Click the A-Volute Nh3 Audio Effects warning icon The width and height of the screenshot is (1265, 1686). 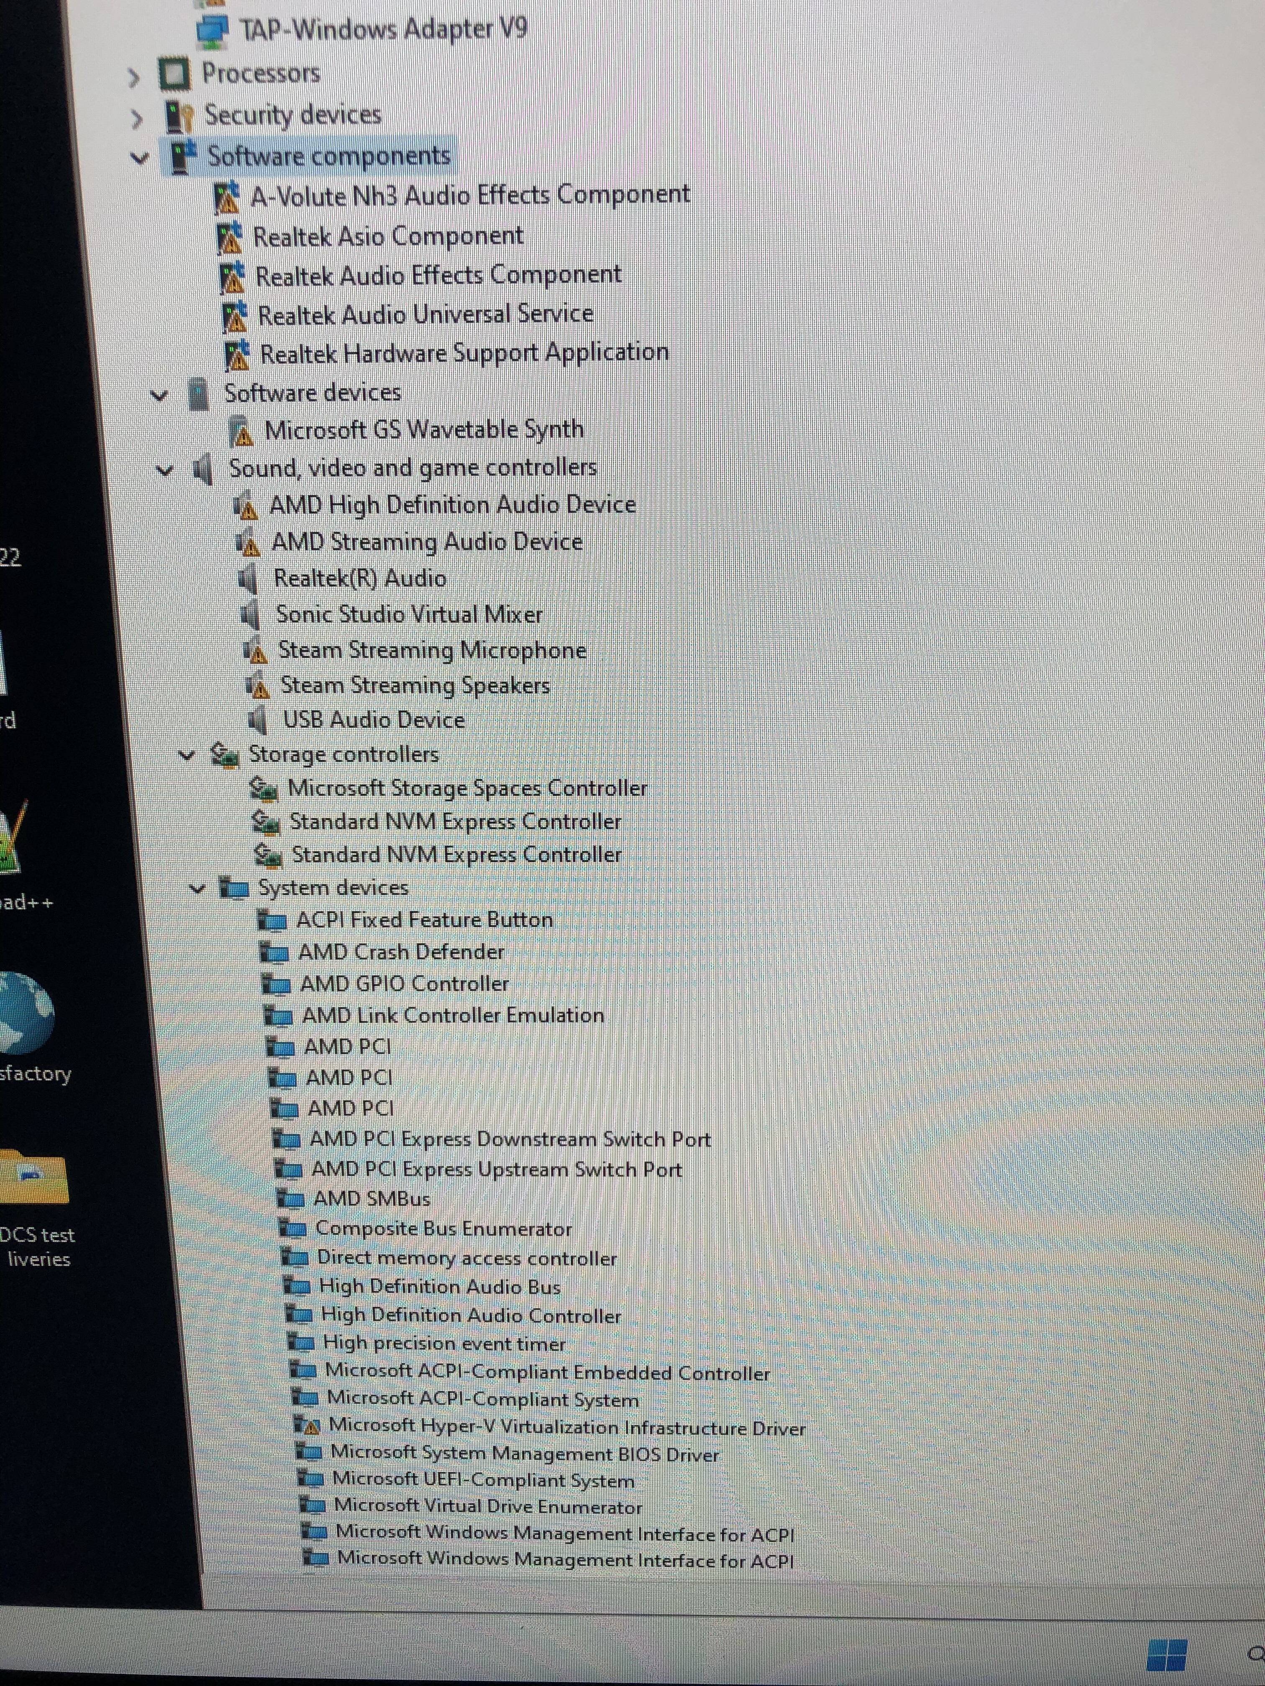click(x=227, y=198)
